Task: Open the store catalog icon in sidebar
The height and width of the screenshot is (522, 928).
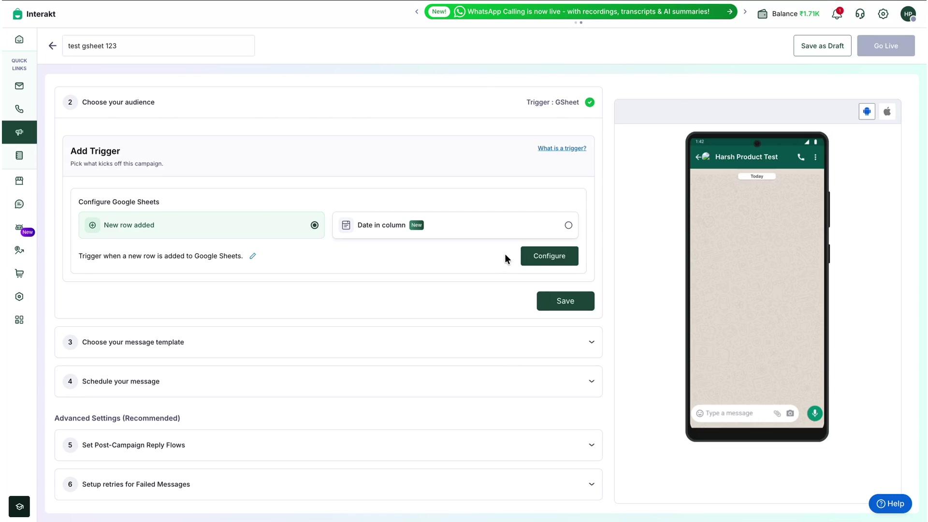Action: (x=19, y=181)
